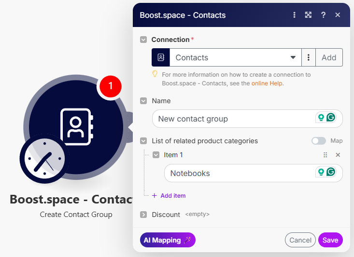This screenshot has width=354, height=257.
Task: Click the Boost.space Contacts module icon
Action: tap(75, 126)
